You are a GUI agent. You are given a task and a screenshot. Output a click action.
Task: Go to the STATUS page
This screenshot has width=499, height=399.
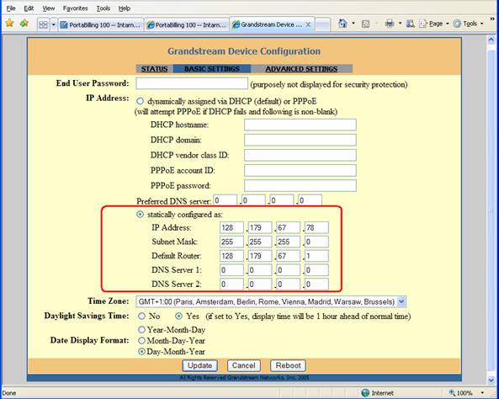tap(154, 69)
